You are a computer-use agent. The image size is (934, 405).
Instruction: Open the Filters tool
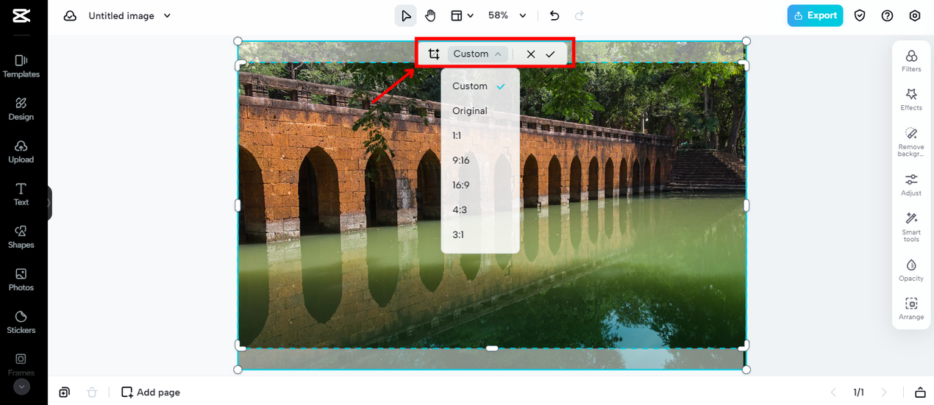[911, 61]
